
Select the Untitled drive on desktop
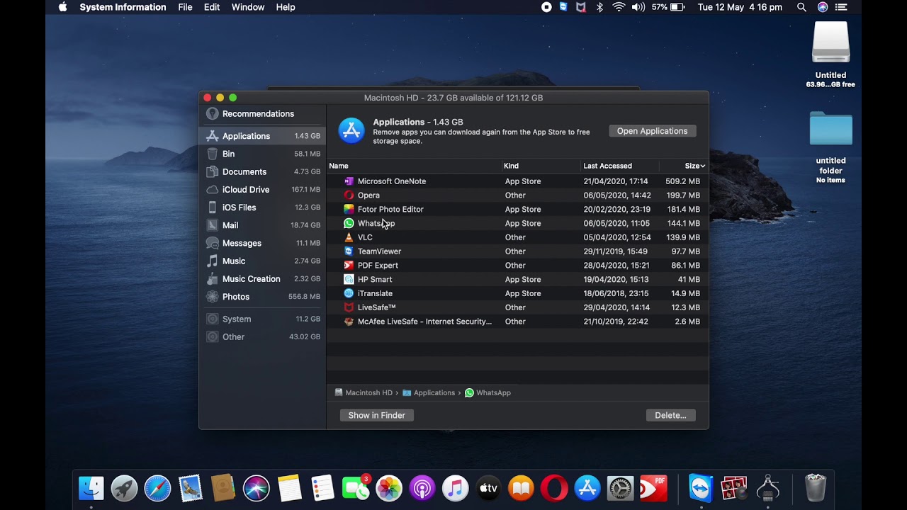830,54
